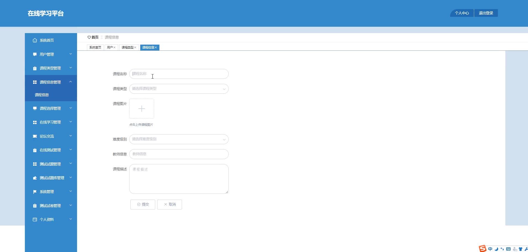Image resolution: width=528 pixels, height=252 pixels.
Task: Click the home icon beside 系统首页
Action: tap(35, 40)
